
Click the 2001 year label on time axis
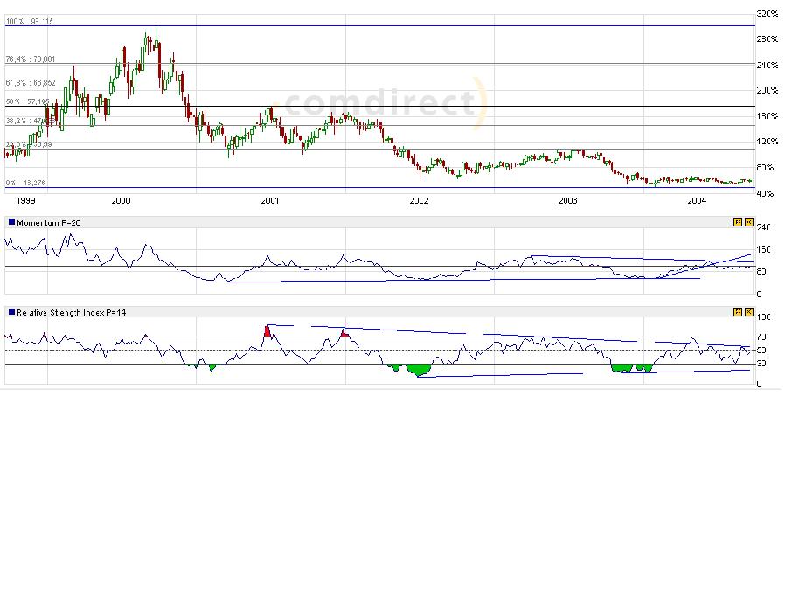coord(270,201)
